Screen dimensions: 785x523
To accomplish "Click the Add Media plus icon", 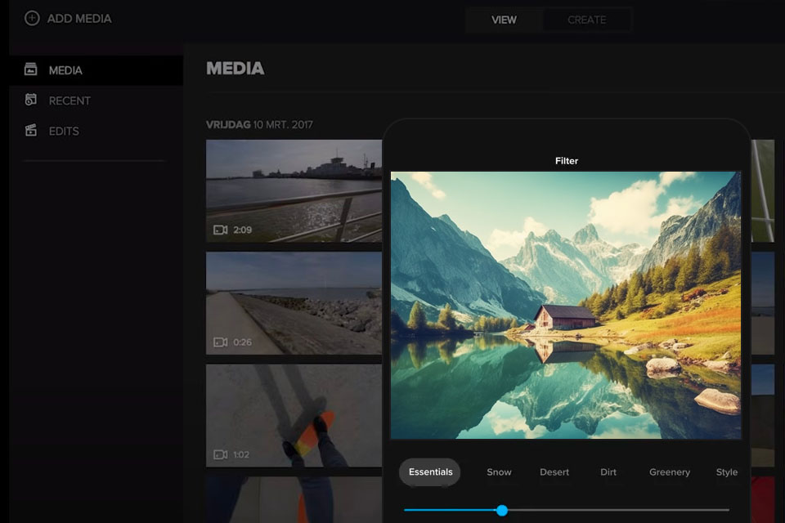I will click(x=32, y=19).
